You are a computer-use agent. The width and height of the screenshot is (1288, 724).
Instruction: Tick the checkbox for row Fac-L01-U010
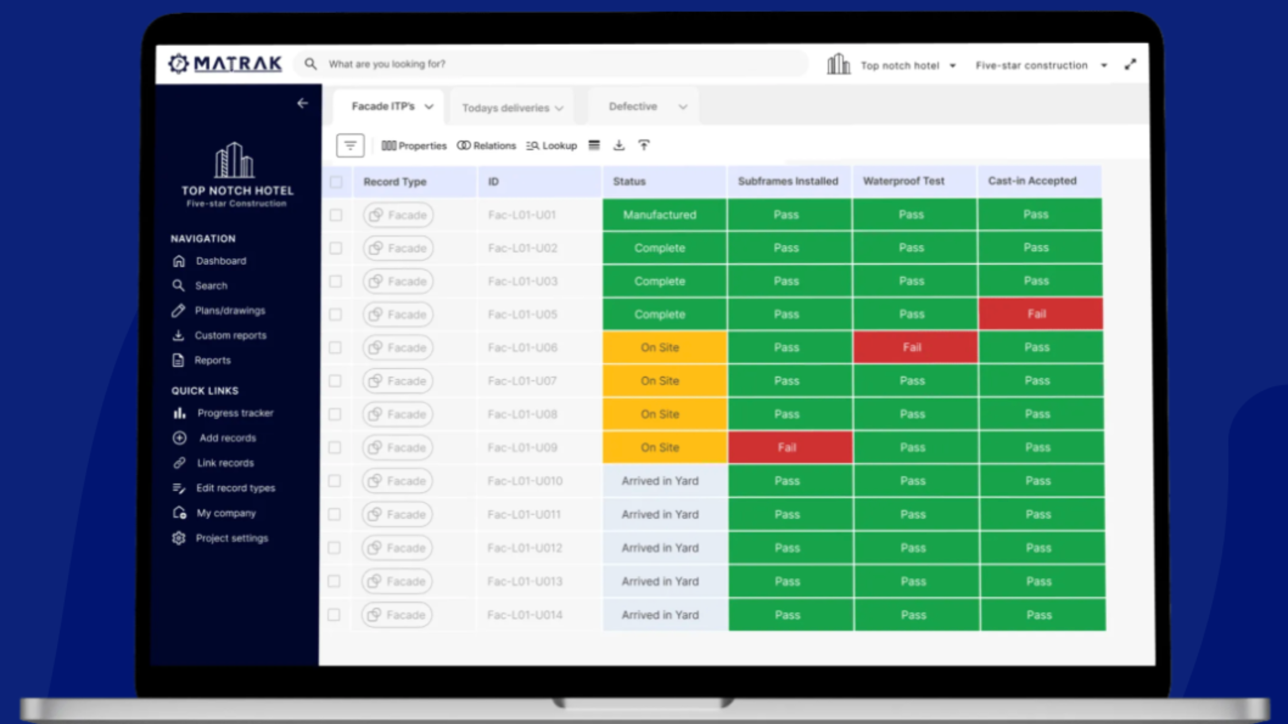[334, 481]
